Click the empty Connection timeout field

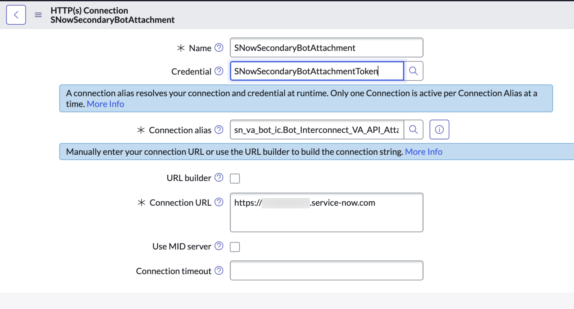(326, 271)
